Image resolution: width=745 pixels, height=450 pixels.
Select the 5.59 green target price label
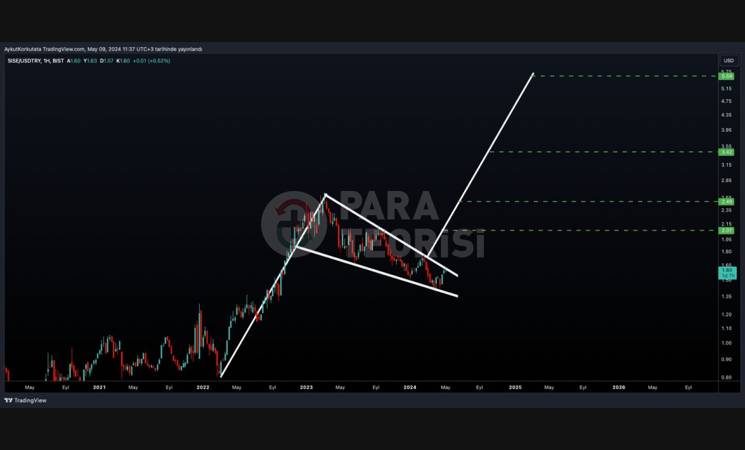coord(727,76)
